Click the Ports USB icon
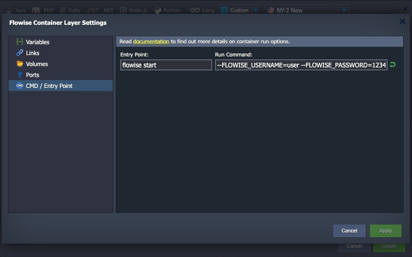Viewport: 412px width, 257px height. (x=20, y=75)
